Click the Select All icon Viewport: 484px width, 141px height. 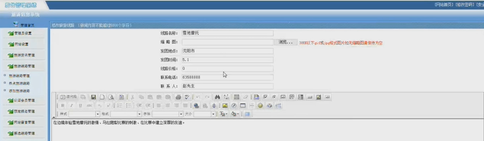(237, 97)
